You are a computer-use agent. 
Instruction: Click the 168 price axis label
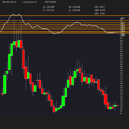(121, 81)
